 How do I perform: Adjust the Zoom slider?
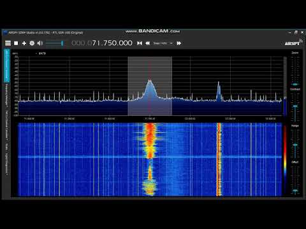tap(295, 71)
